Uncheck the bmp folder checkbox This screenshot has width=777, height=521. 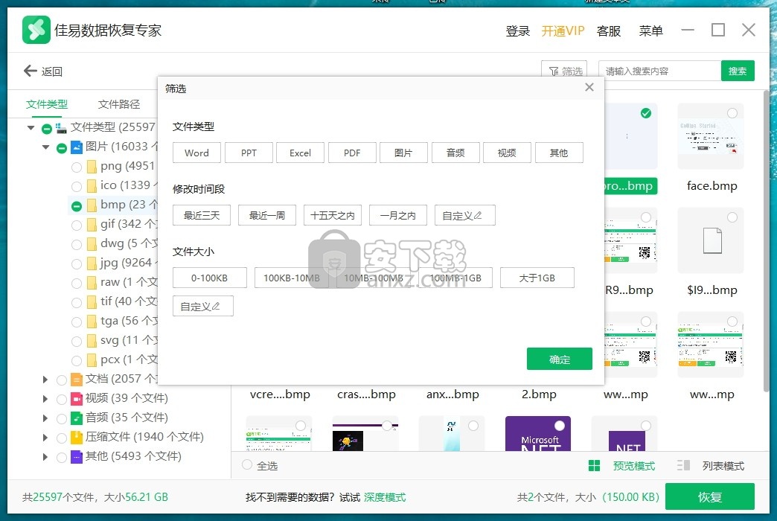(77, 205)
